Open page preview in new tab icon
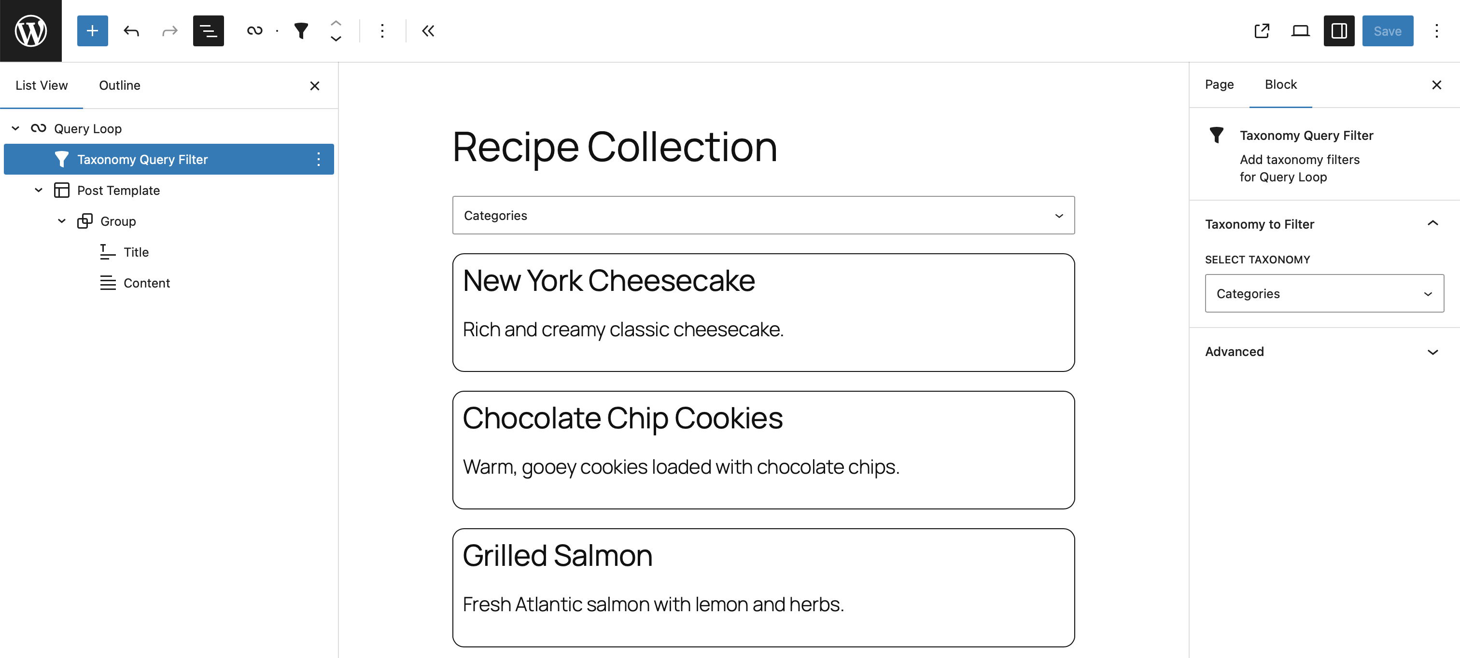Image resolution: width=1460 pixels, height=658 pixels. pos(1262,30)
